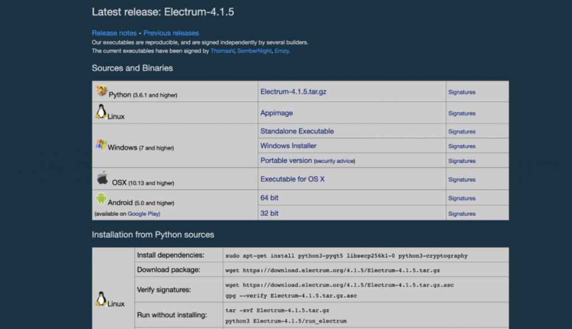Image resolution: width=572 pixels, height=329 pixels.
Task: Click the Python package icon
Action: (x=102, y=90)
